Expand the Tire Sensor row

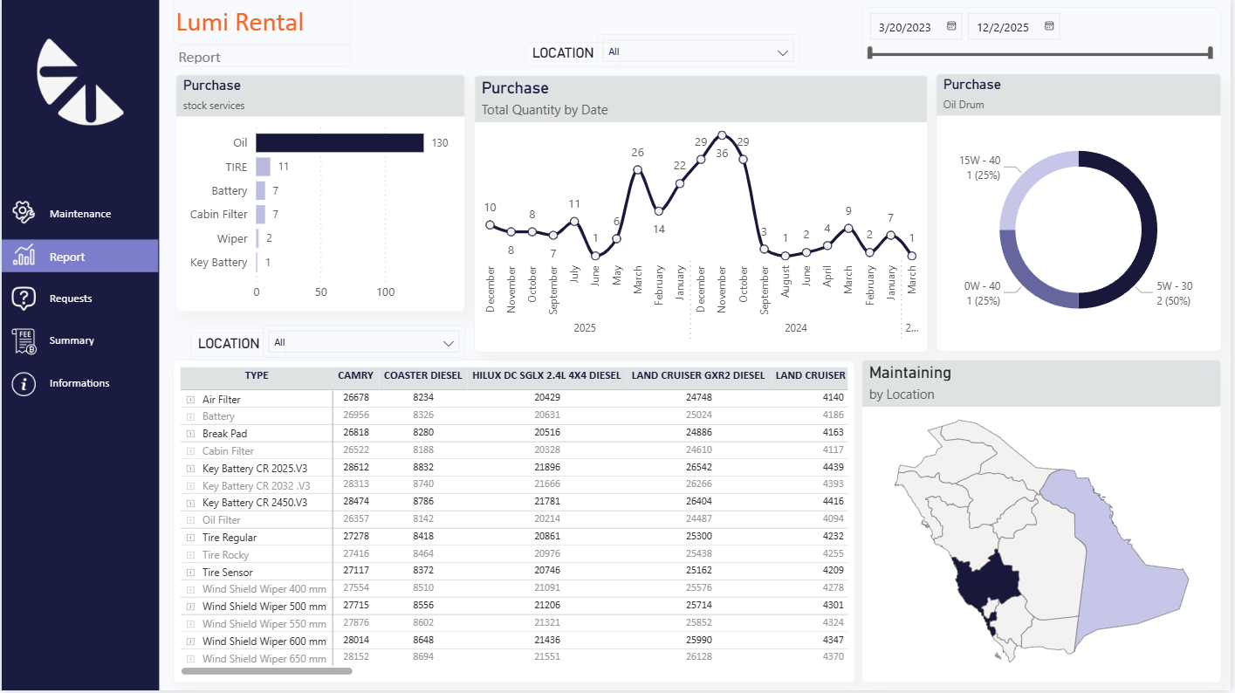[189, 573]
